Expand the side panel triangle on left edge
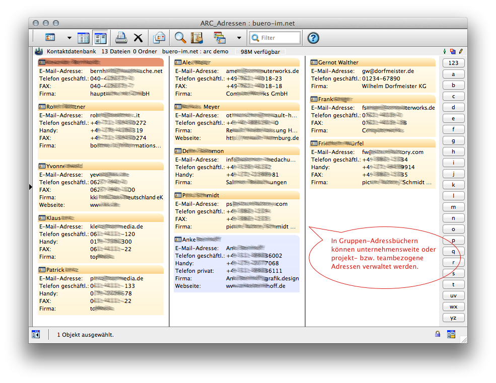This screenshot has height=383, width=496. tap(31, 187)
